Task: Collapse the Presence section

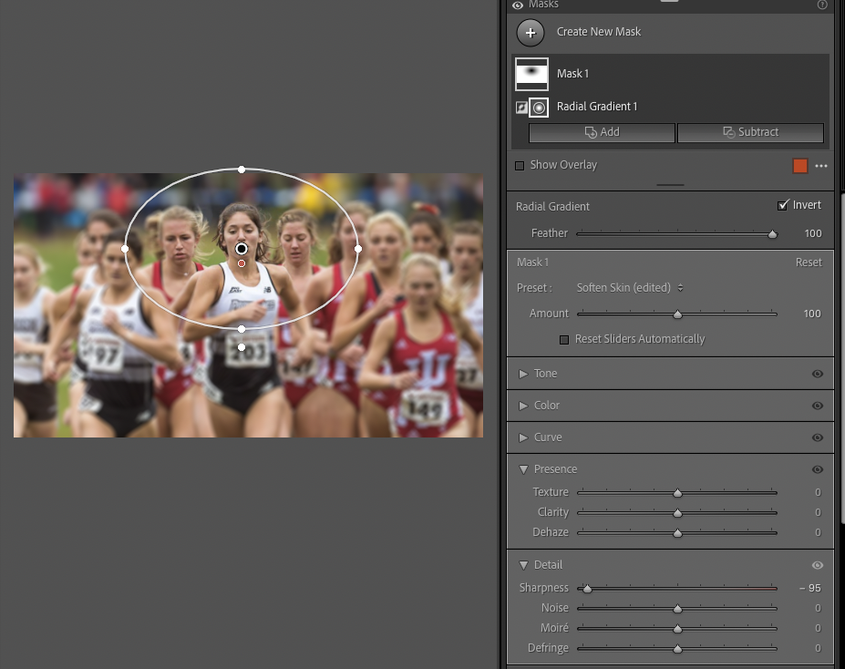Action: [523, 468]
